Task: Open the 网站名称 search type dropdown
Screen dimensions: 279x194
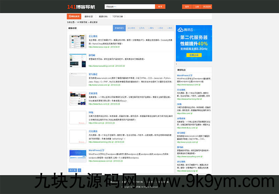Action: [111, 7]
